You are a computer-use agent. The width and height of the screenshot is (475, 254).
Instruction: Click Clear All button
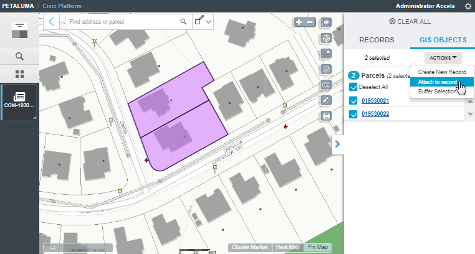coord(410,21)
